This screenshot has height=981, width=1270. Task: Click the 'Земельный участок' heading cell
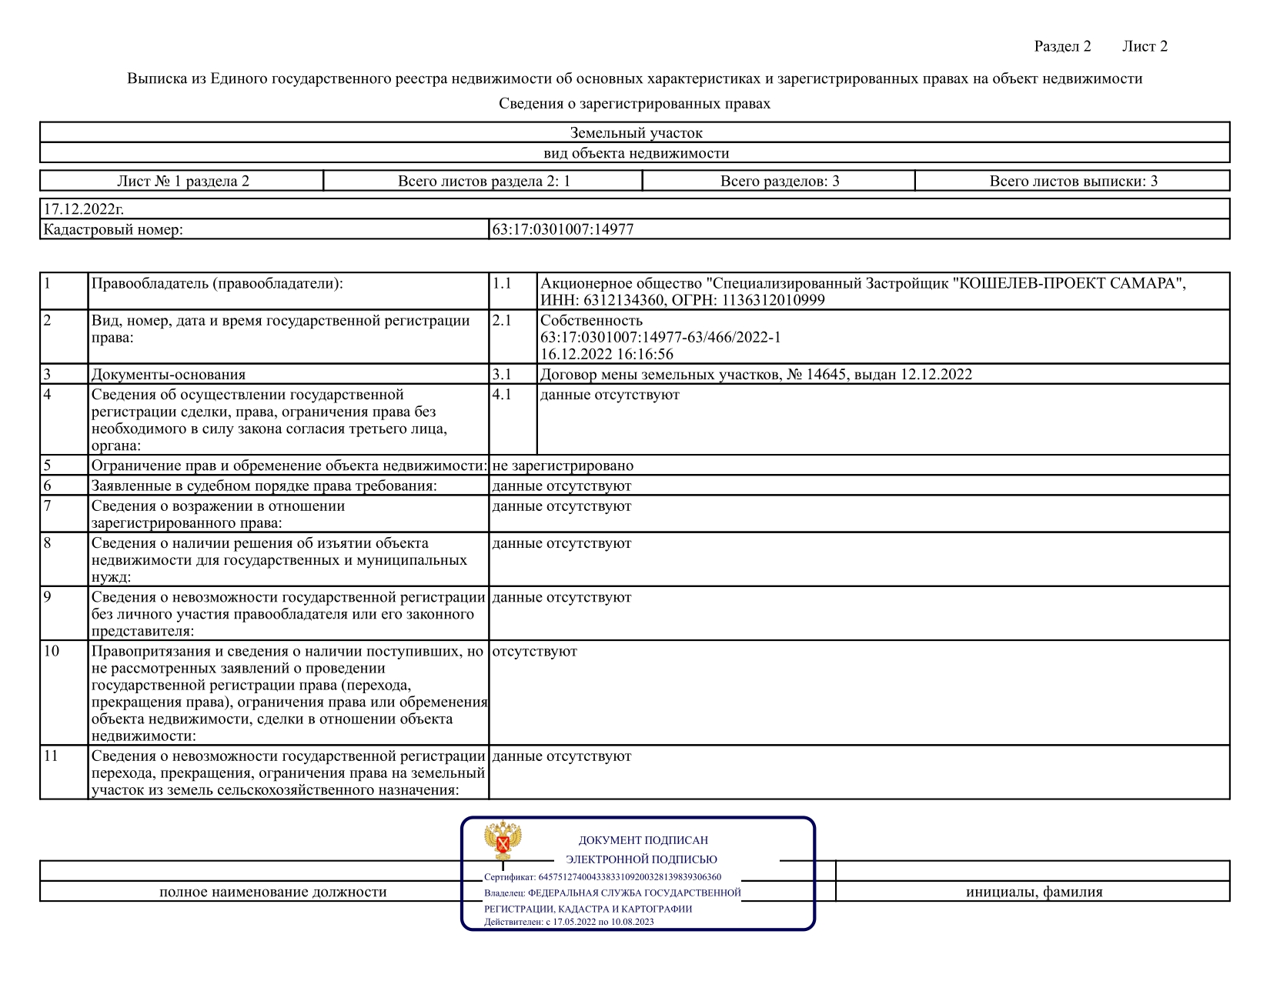point(636,133)
